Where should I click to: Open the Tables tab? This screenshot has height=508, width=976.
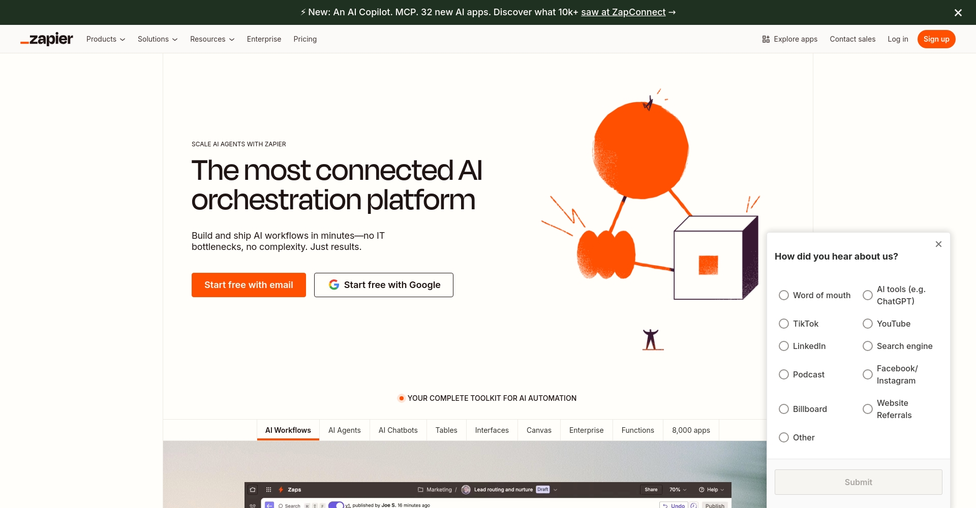446,430
